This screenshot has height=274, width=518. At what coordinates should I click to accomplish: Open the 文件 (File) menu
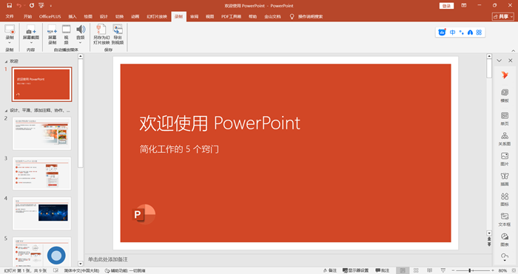10,16
